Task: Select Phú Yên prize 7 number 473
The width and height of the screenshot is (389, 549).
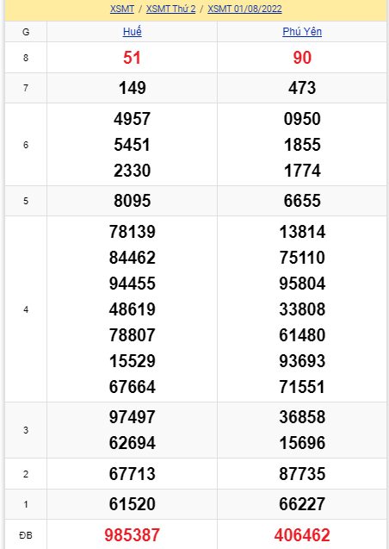Action: click(x=302, y=88)
